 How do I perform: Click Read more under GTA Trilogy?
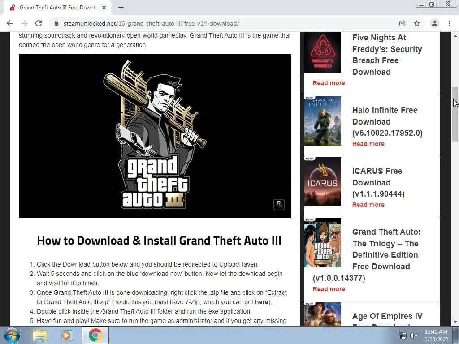(x=329, y=289)
